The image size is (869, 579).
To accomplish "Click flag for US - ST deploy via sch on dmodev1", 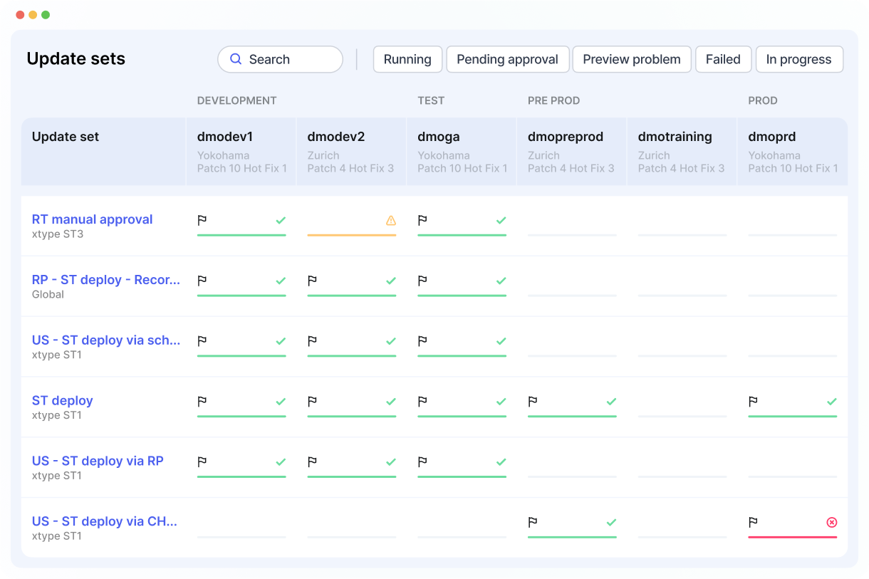I will coord(202,341).
